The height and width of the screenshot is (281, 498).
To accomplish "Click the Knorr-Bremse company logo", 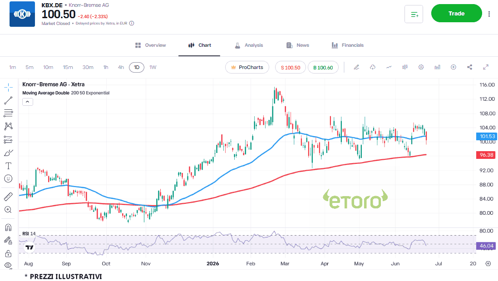I will (x=22, y=14).
